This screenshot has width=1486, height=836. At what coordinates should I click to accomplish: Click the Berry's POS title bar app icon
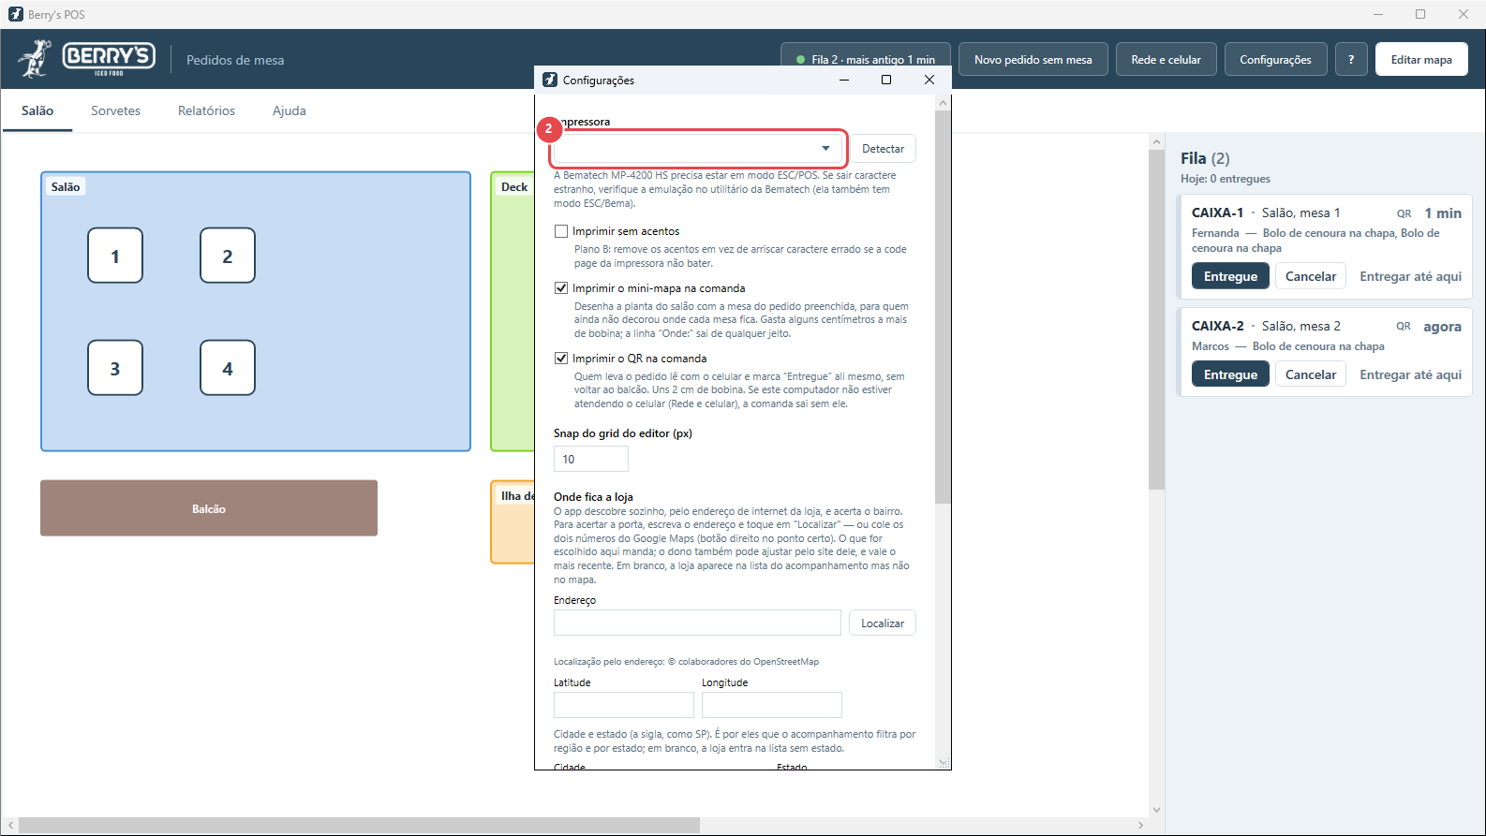click(x=15, y=14)
